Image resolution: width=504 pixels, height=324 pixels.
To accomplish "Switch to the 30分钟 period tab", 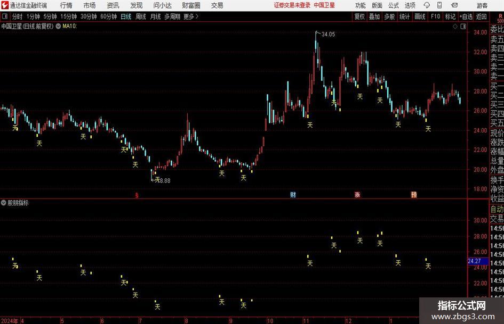I will [x=89, y=16].
